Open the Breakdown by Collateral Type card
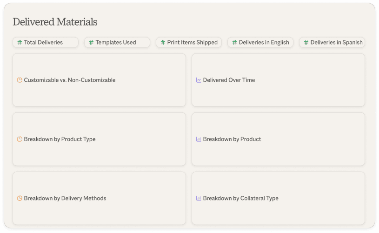379x233 pixels. tap(278, 198)
